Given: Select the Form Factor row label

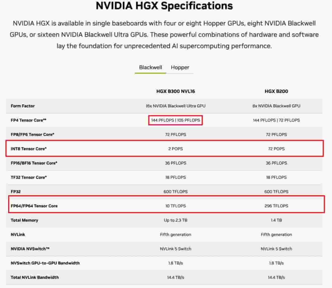Looking at the screenshot, I should pyautogui.click(x=23, y=106).
